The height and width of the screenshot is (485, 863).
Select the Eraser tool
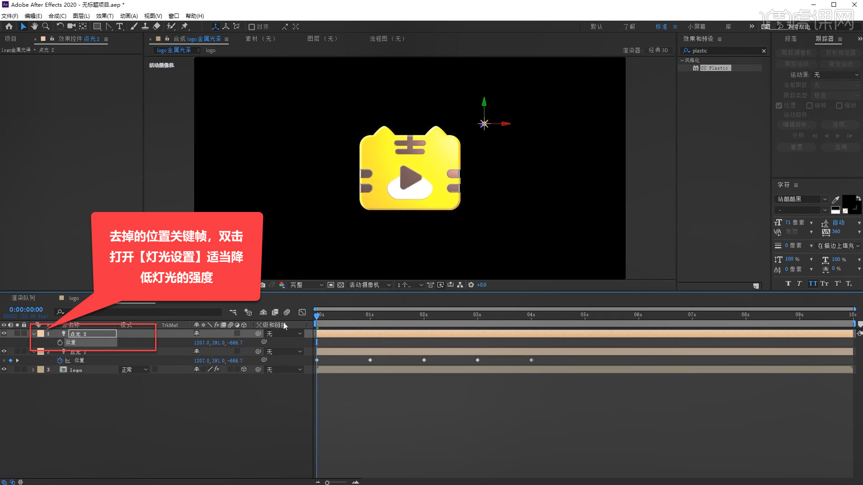tap(156, 26)
